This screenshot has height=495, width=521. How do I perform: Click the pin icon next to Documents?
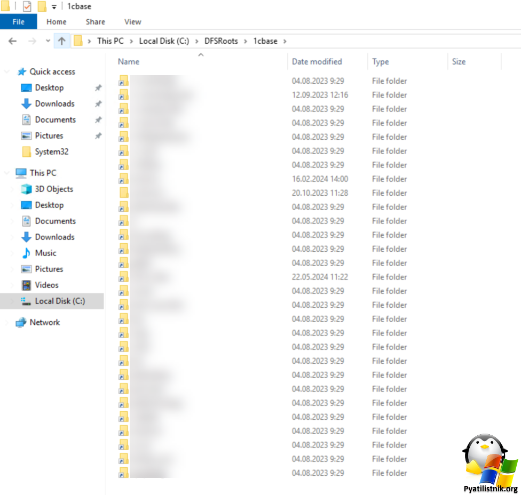tap(98, 119)
